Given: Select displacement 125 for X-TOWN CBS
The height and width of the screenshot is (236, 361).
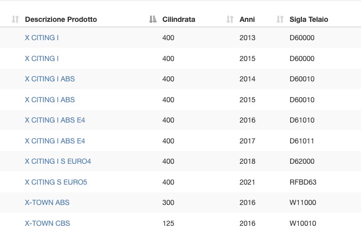Looking at the screenshot, I should pyautogui.click(x=168, y=223).
